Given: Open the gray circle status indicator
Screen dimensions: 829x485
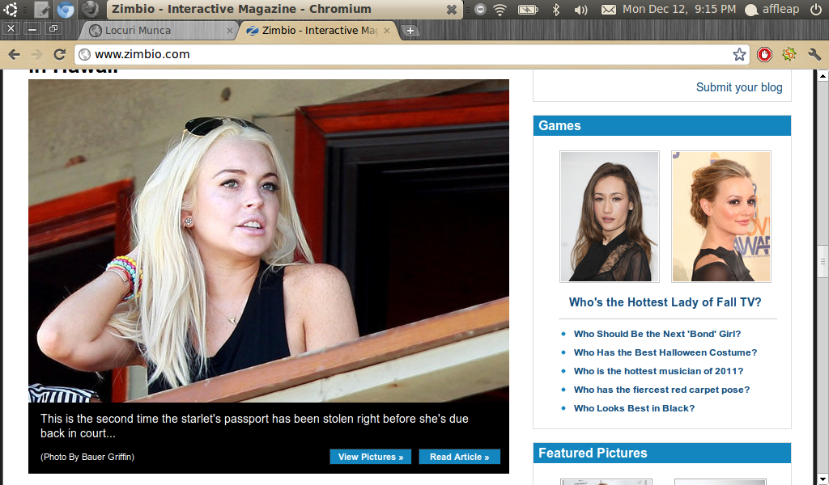Looking at the screenshot, I should (x=480, y=9).
